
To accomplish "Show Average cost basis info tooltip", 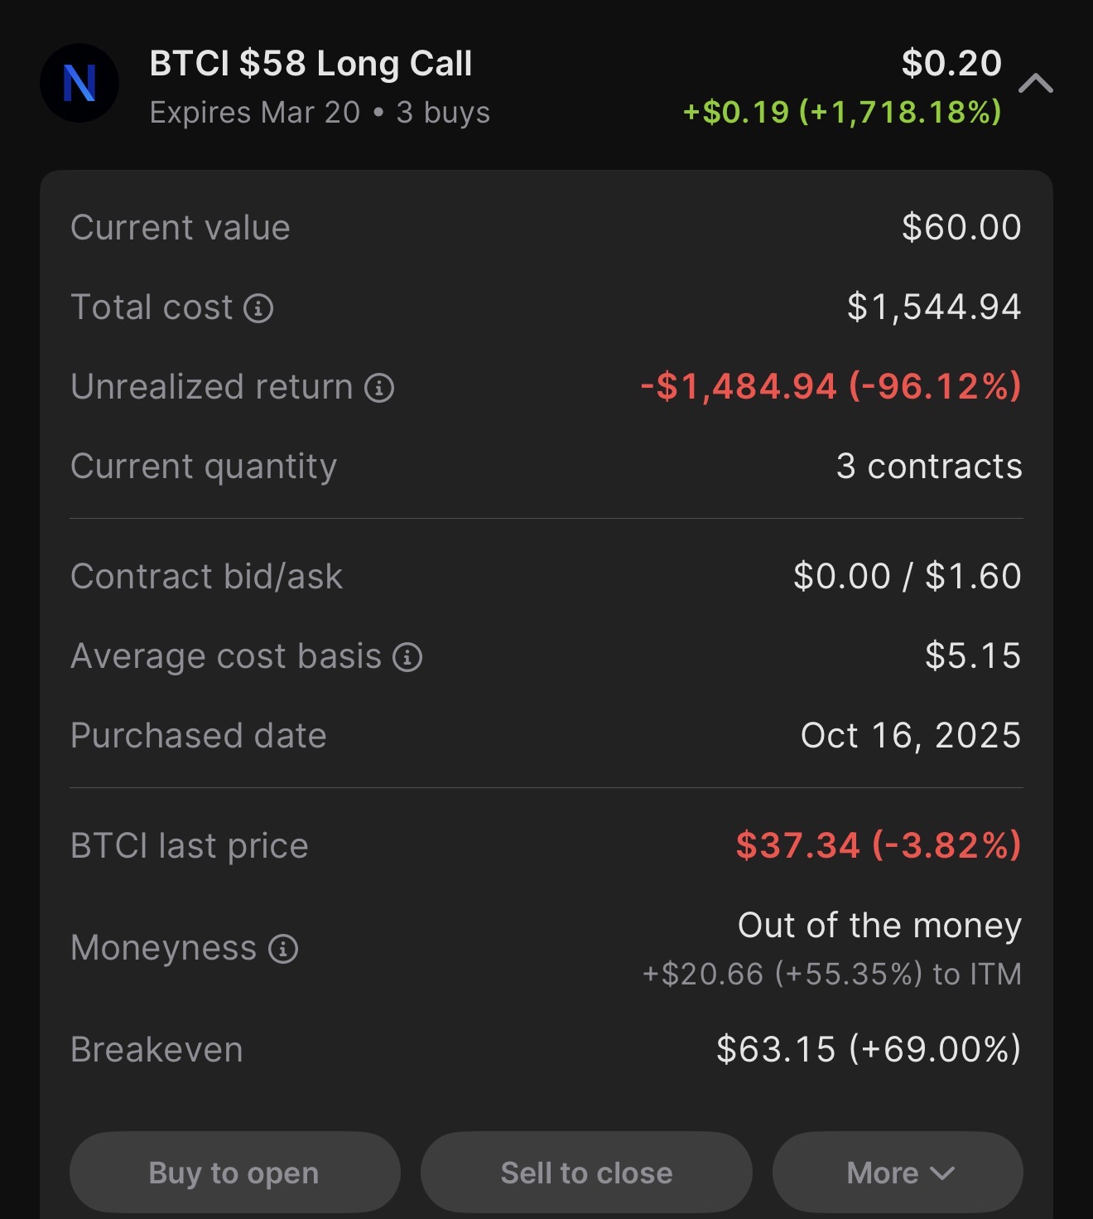I will 407,657.
